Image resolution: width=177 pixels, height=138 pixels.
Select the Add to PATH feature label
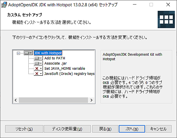point(55,58)
